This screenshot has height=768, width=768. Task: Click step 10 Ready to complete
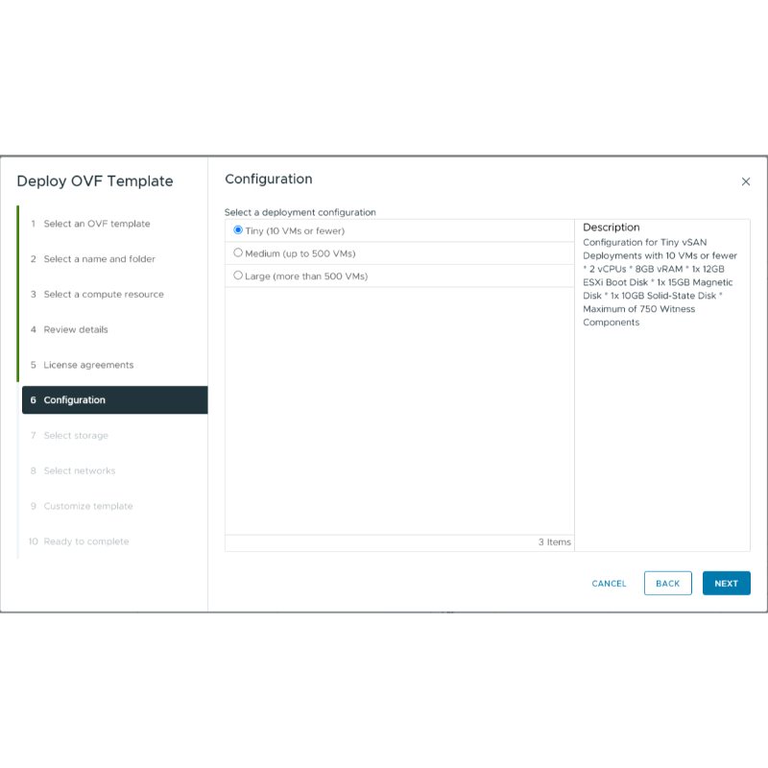[x=86, y=542]
